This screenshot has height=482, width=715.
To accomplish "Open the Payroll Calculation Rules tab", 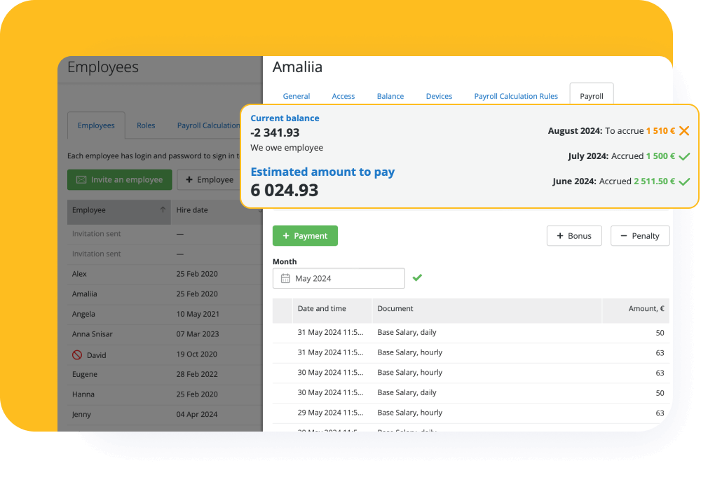I will tap(516, 96).
